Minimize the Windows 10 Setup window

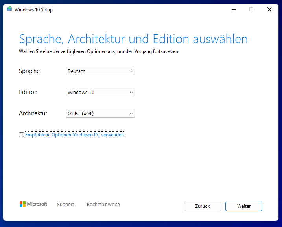[234, 9]
